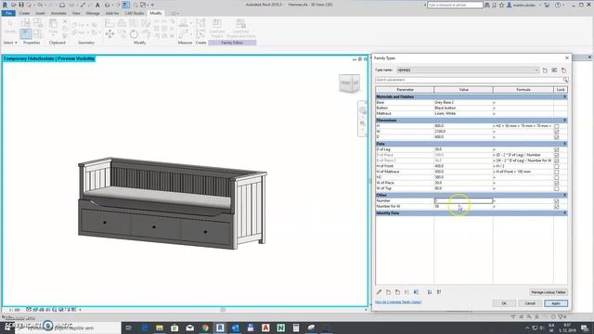This screenshot has height=334, width=594.
Task: Click the Save icon in the quick access toolbar
Action: coord(21,5)
